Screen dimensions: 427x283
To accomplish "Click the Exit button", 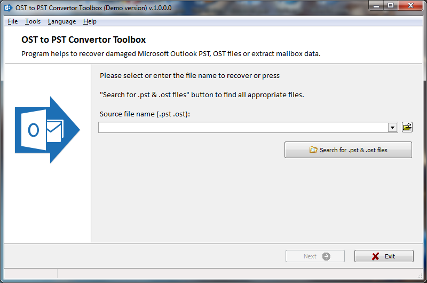I will (x=384, y=256).
